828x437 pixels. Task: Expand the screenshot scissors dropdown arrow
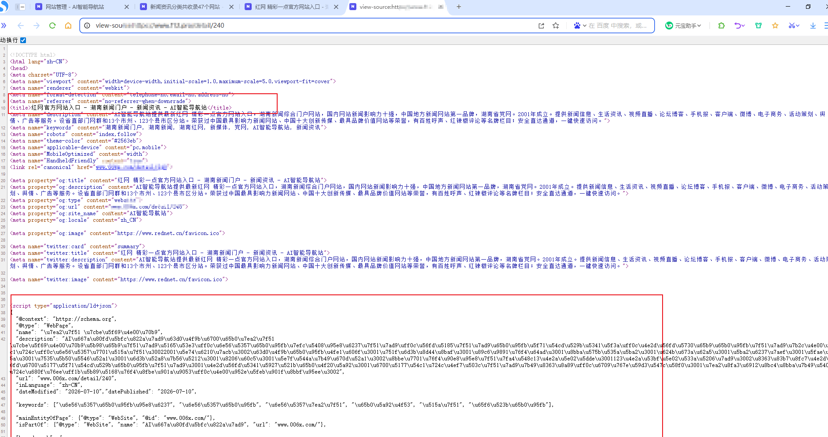[x=797, y=26]
